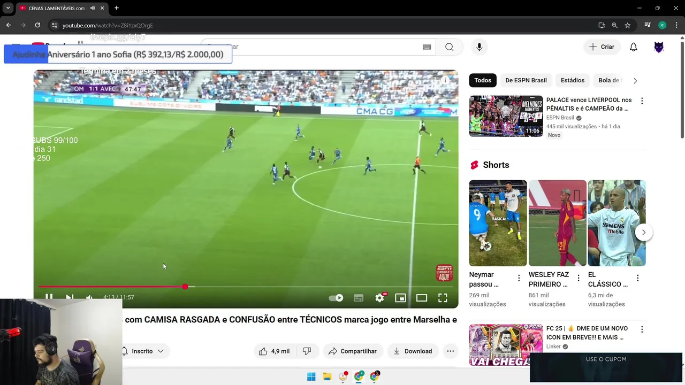Dislike the video
Image resolution: width=685 pixels, height=385 pixels.
tap(307, 351)
